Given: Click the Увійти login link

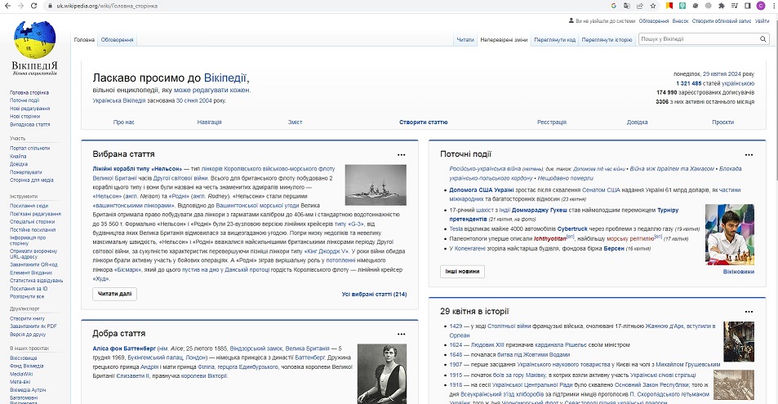Looking at the screenshot, I should tap(762, 21).
